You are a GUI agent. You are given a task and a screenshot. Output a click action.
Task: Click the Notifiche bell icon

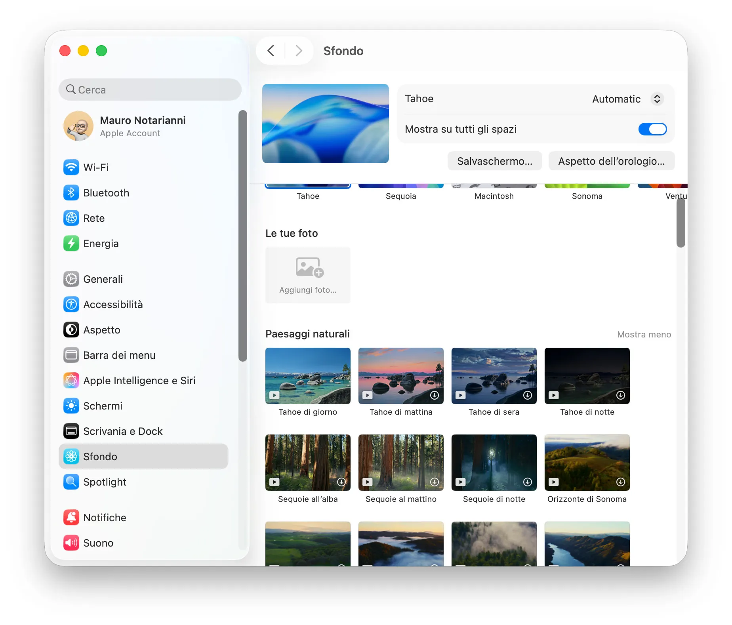pyautogui.click(x=71, y=517)
